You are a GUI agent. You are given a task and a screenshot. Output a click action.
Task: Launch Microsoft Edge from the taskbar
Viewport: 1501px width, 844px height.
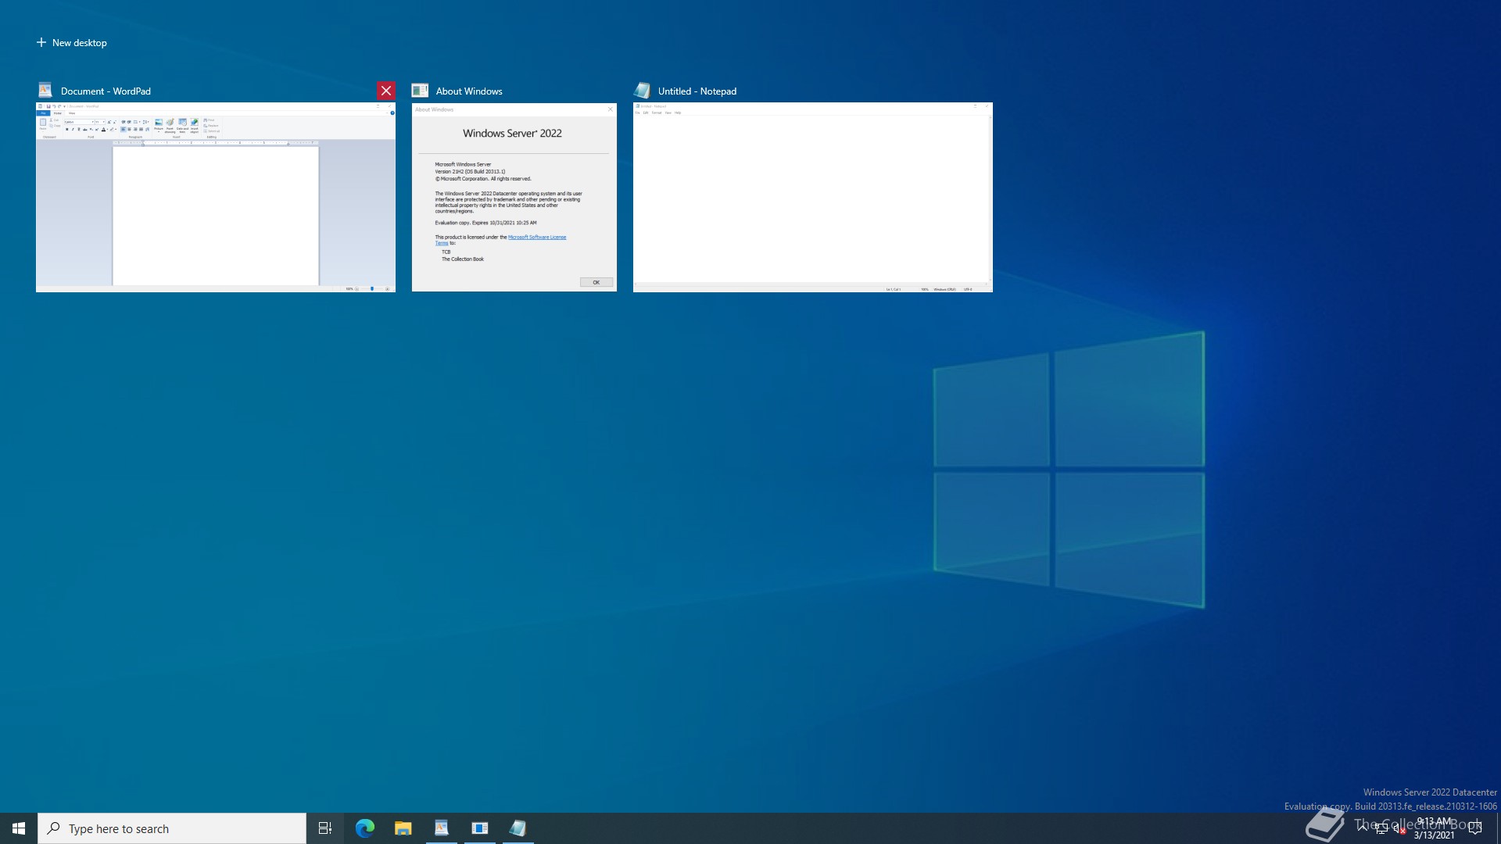(x=365, y=828)
